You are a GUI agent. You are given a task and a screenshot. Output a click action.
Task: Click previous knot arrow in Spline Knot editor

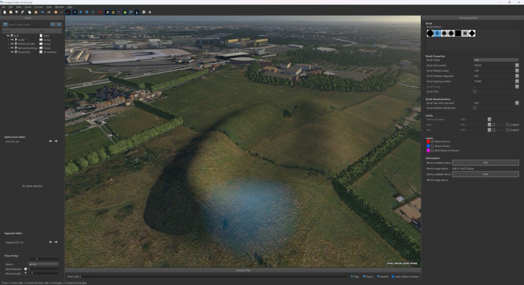[51, 141]
